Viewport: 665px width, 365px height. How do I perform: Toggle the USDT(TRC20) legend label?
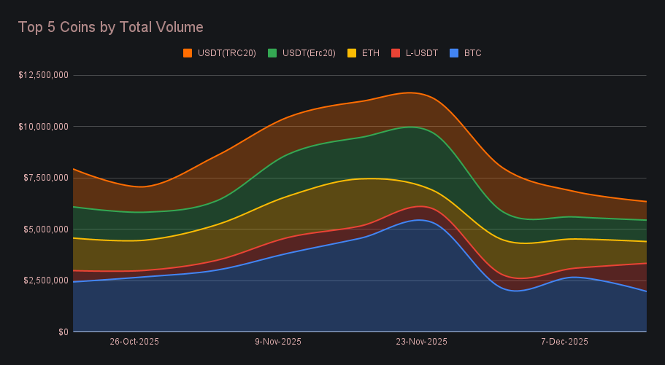[226, 53]
